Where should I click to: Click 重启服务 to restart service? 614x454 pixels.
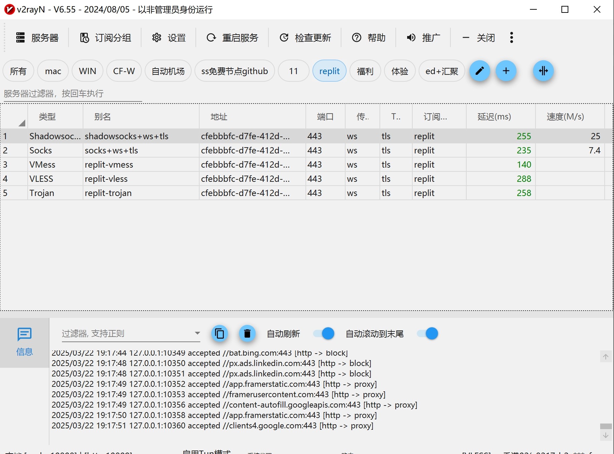tap(232, 38)
